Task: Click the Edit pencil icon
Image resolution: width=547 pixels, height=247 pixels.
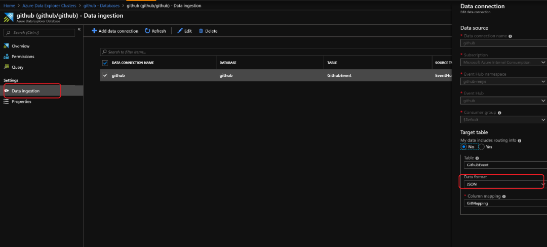Action: pos(180,31)
